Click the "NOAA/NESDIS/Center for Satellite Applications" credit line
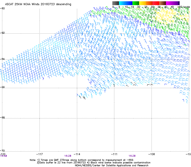Image resolution: width=191 pixels, height=167 pixels. point(112,165)
